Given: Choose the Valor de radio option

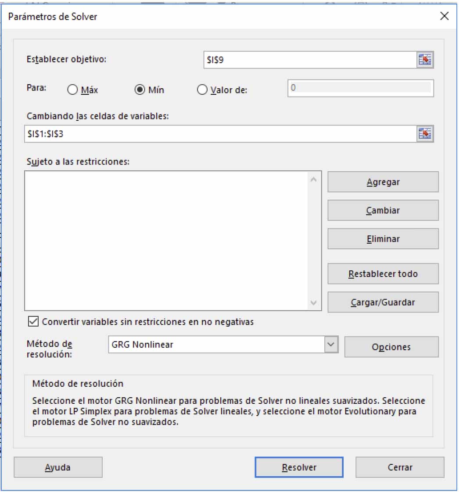Looking at the screenshot, I should click(x=202, y=90).
